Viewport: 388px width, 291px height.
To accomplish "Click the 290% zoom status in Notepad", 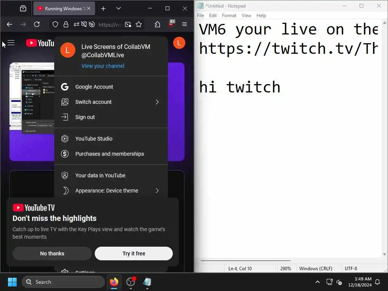I will tap(286, 269).
